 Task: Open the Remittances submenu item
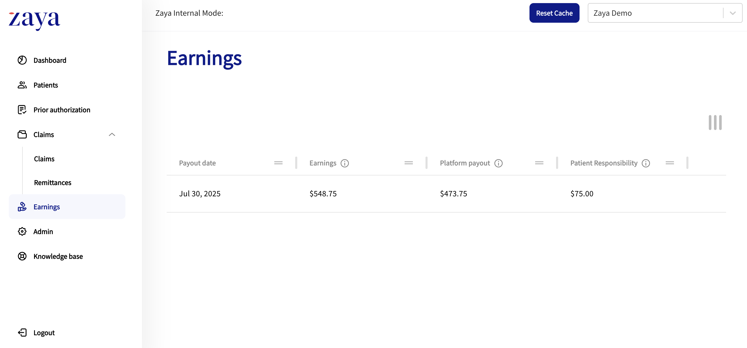click(x=52, y=182)
